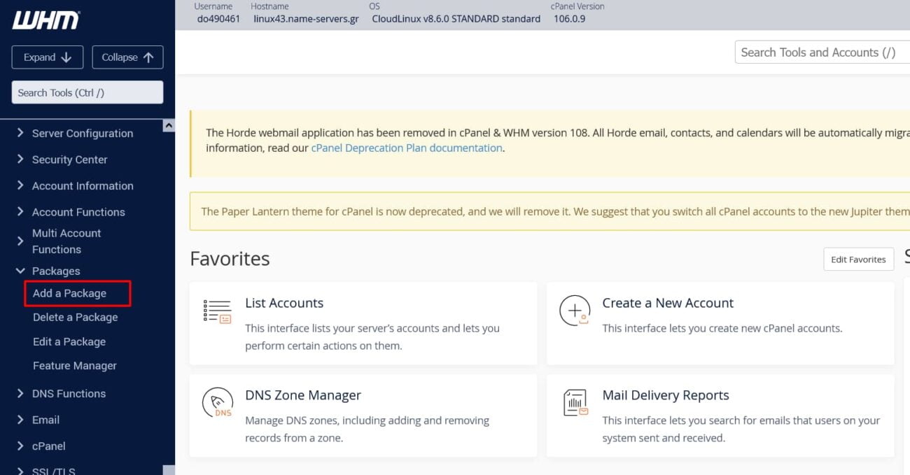Collapse the Packages section chevron
Screen dimensions: 910x475
tap(20, 271)
